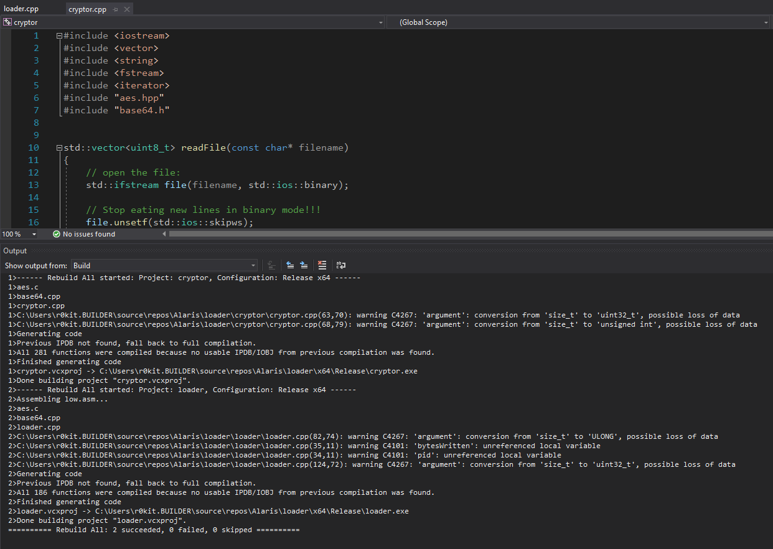Screen dimensions: 773x549
Task: Select the cryptor.cpp tab
Action: point(87,9)
